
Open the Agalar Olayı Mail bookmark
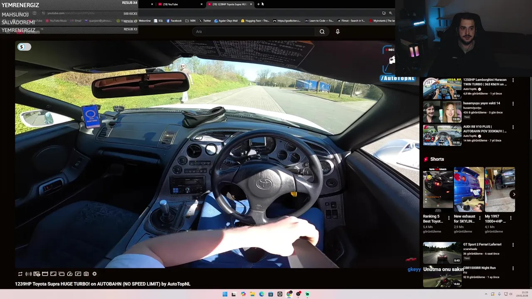coord(226,21)
